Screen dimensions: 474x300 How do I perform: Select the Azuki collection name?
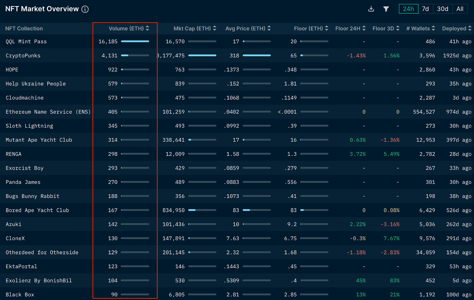[14, 224]
